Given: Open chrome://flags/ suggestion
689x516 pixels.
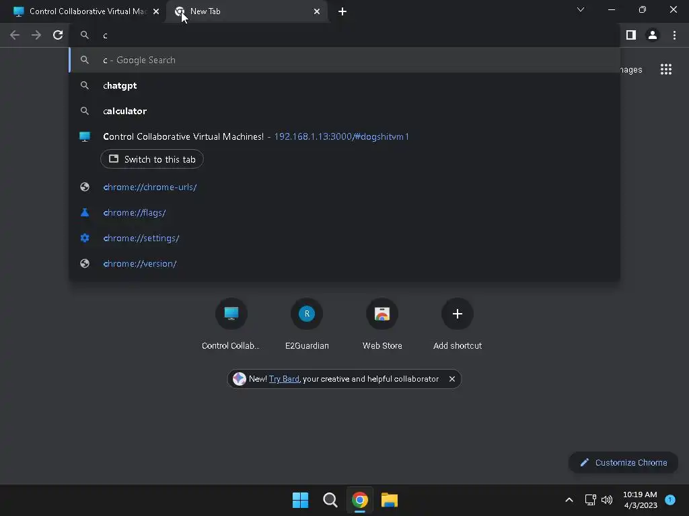Looking at the screenshot, I should [x=344, y=212].
